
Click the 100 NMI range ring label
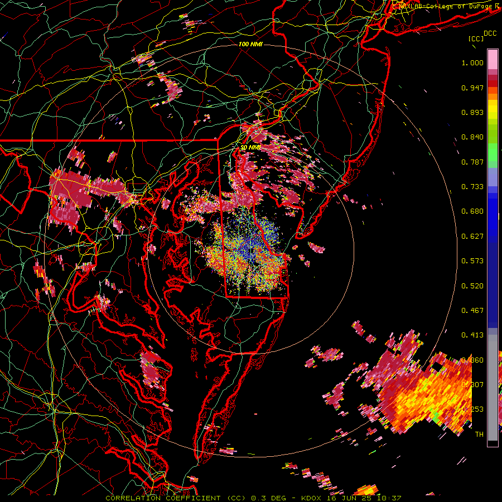coord(250,44)
